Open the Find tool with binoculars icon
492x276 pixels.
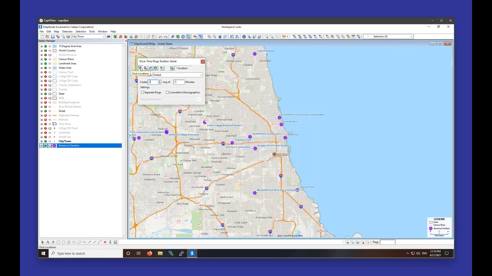pyautogui.click(x=108, y=37)
